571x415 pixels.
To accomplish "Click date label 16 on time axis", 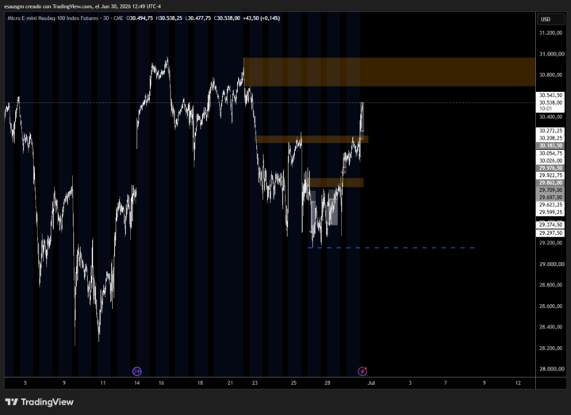I will coord(161,383).
